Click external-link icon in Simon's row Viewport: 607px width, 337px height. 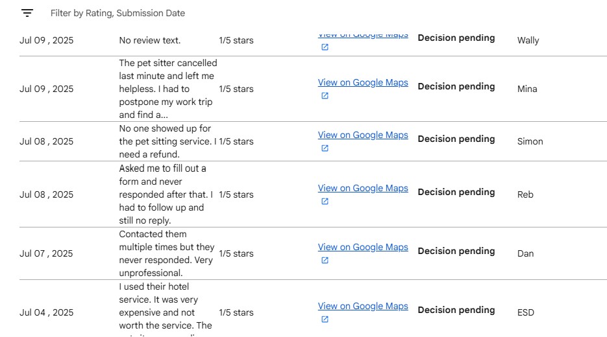click(x=325, y=148)
